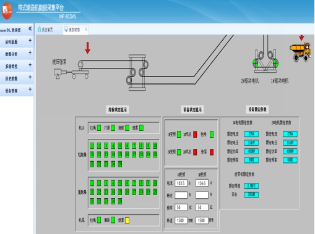Switch to the 系统首页 tab
The image size is (315, 234).
pyautogui.click(x=48, y=30)
